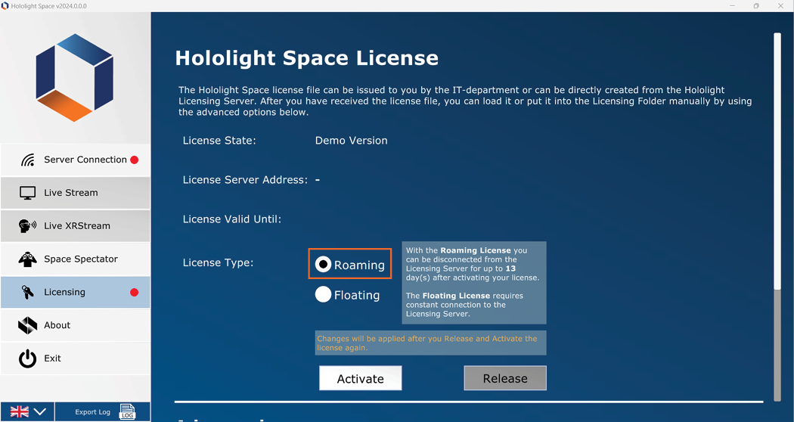Click the Licensing red status dot
Viewport: 794px width, 422px height.
pyautogui.click(x=134, y=293)
